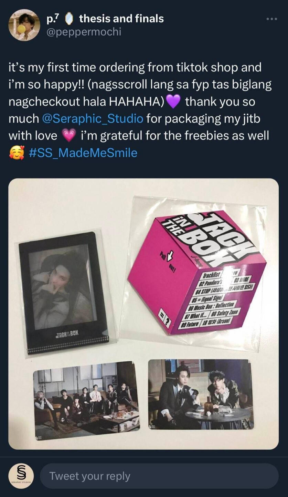Select the display name 'thesis and finals'

click(x=121, y=18)
